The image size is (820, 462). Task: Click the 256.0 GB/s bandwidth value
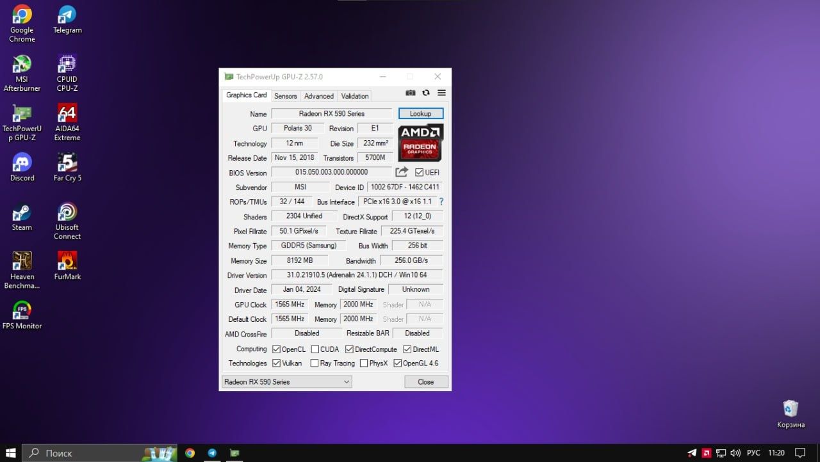(x=412, y=260)
